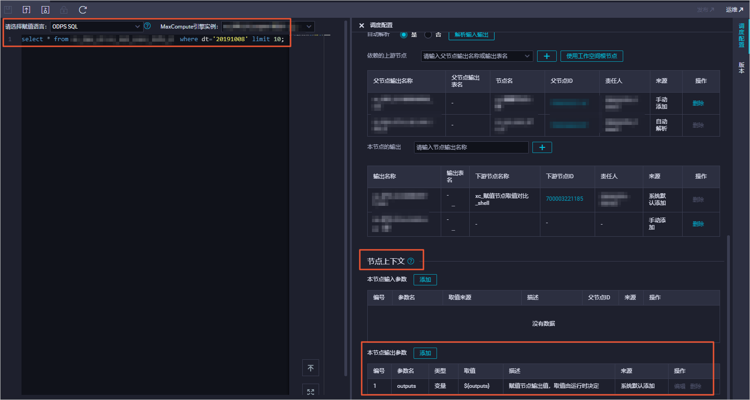Image resolution: width=750 pixels, height=400 pixels.
Task: Click the 系统默认添加 source cell in outputs row
Action: pos(638,386)
